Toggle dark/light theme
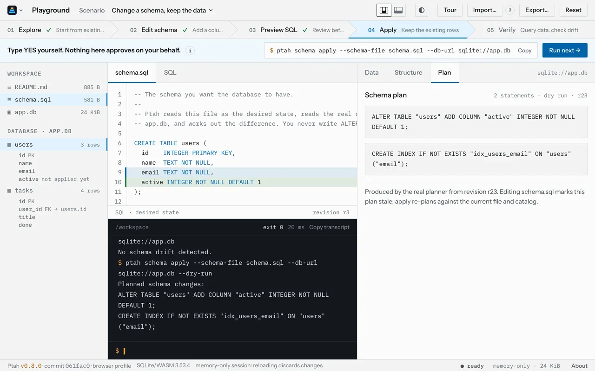595x371 pixels. pyautogui.click(x=422, y=10)
